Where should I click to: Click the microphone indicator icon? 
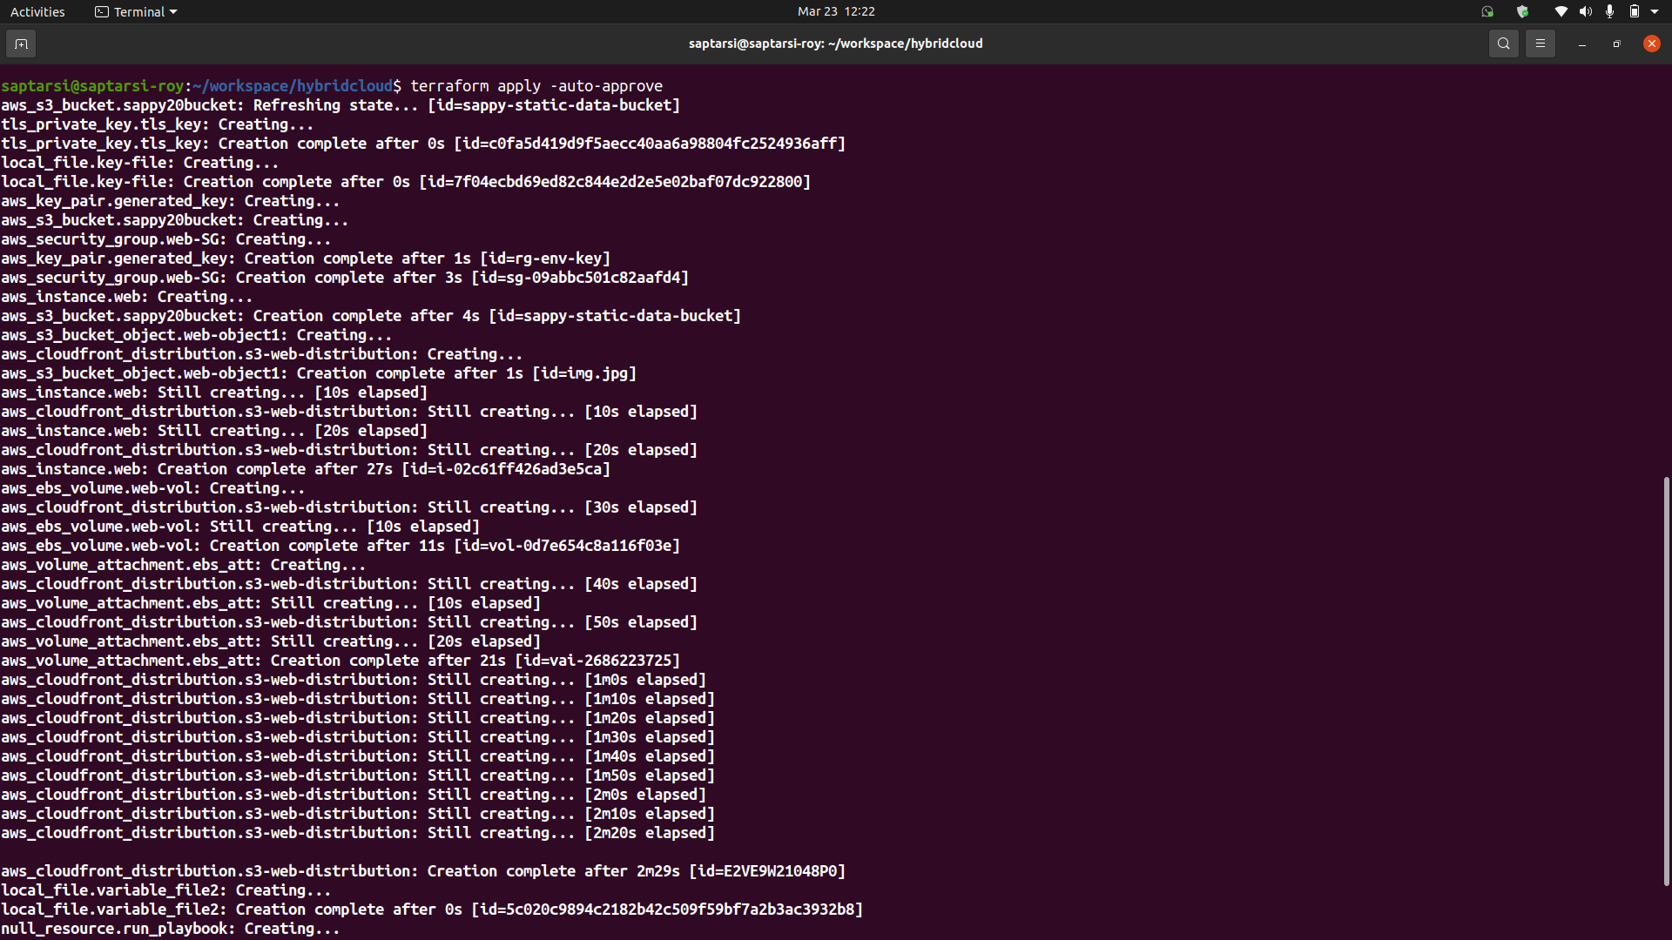pyautogui.click(x=1609, y=11)
